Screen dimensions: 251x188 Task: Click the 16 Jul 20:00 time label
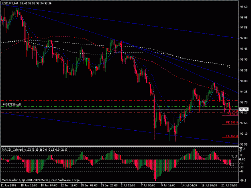pyautogui.click(x=209, y=186)
